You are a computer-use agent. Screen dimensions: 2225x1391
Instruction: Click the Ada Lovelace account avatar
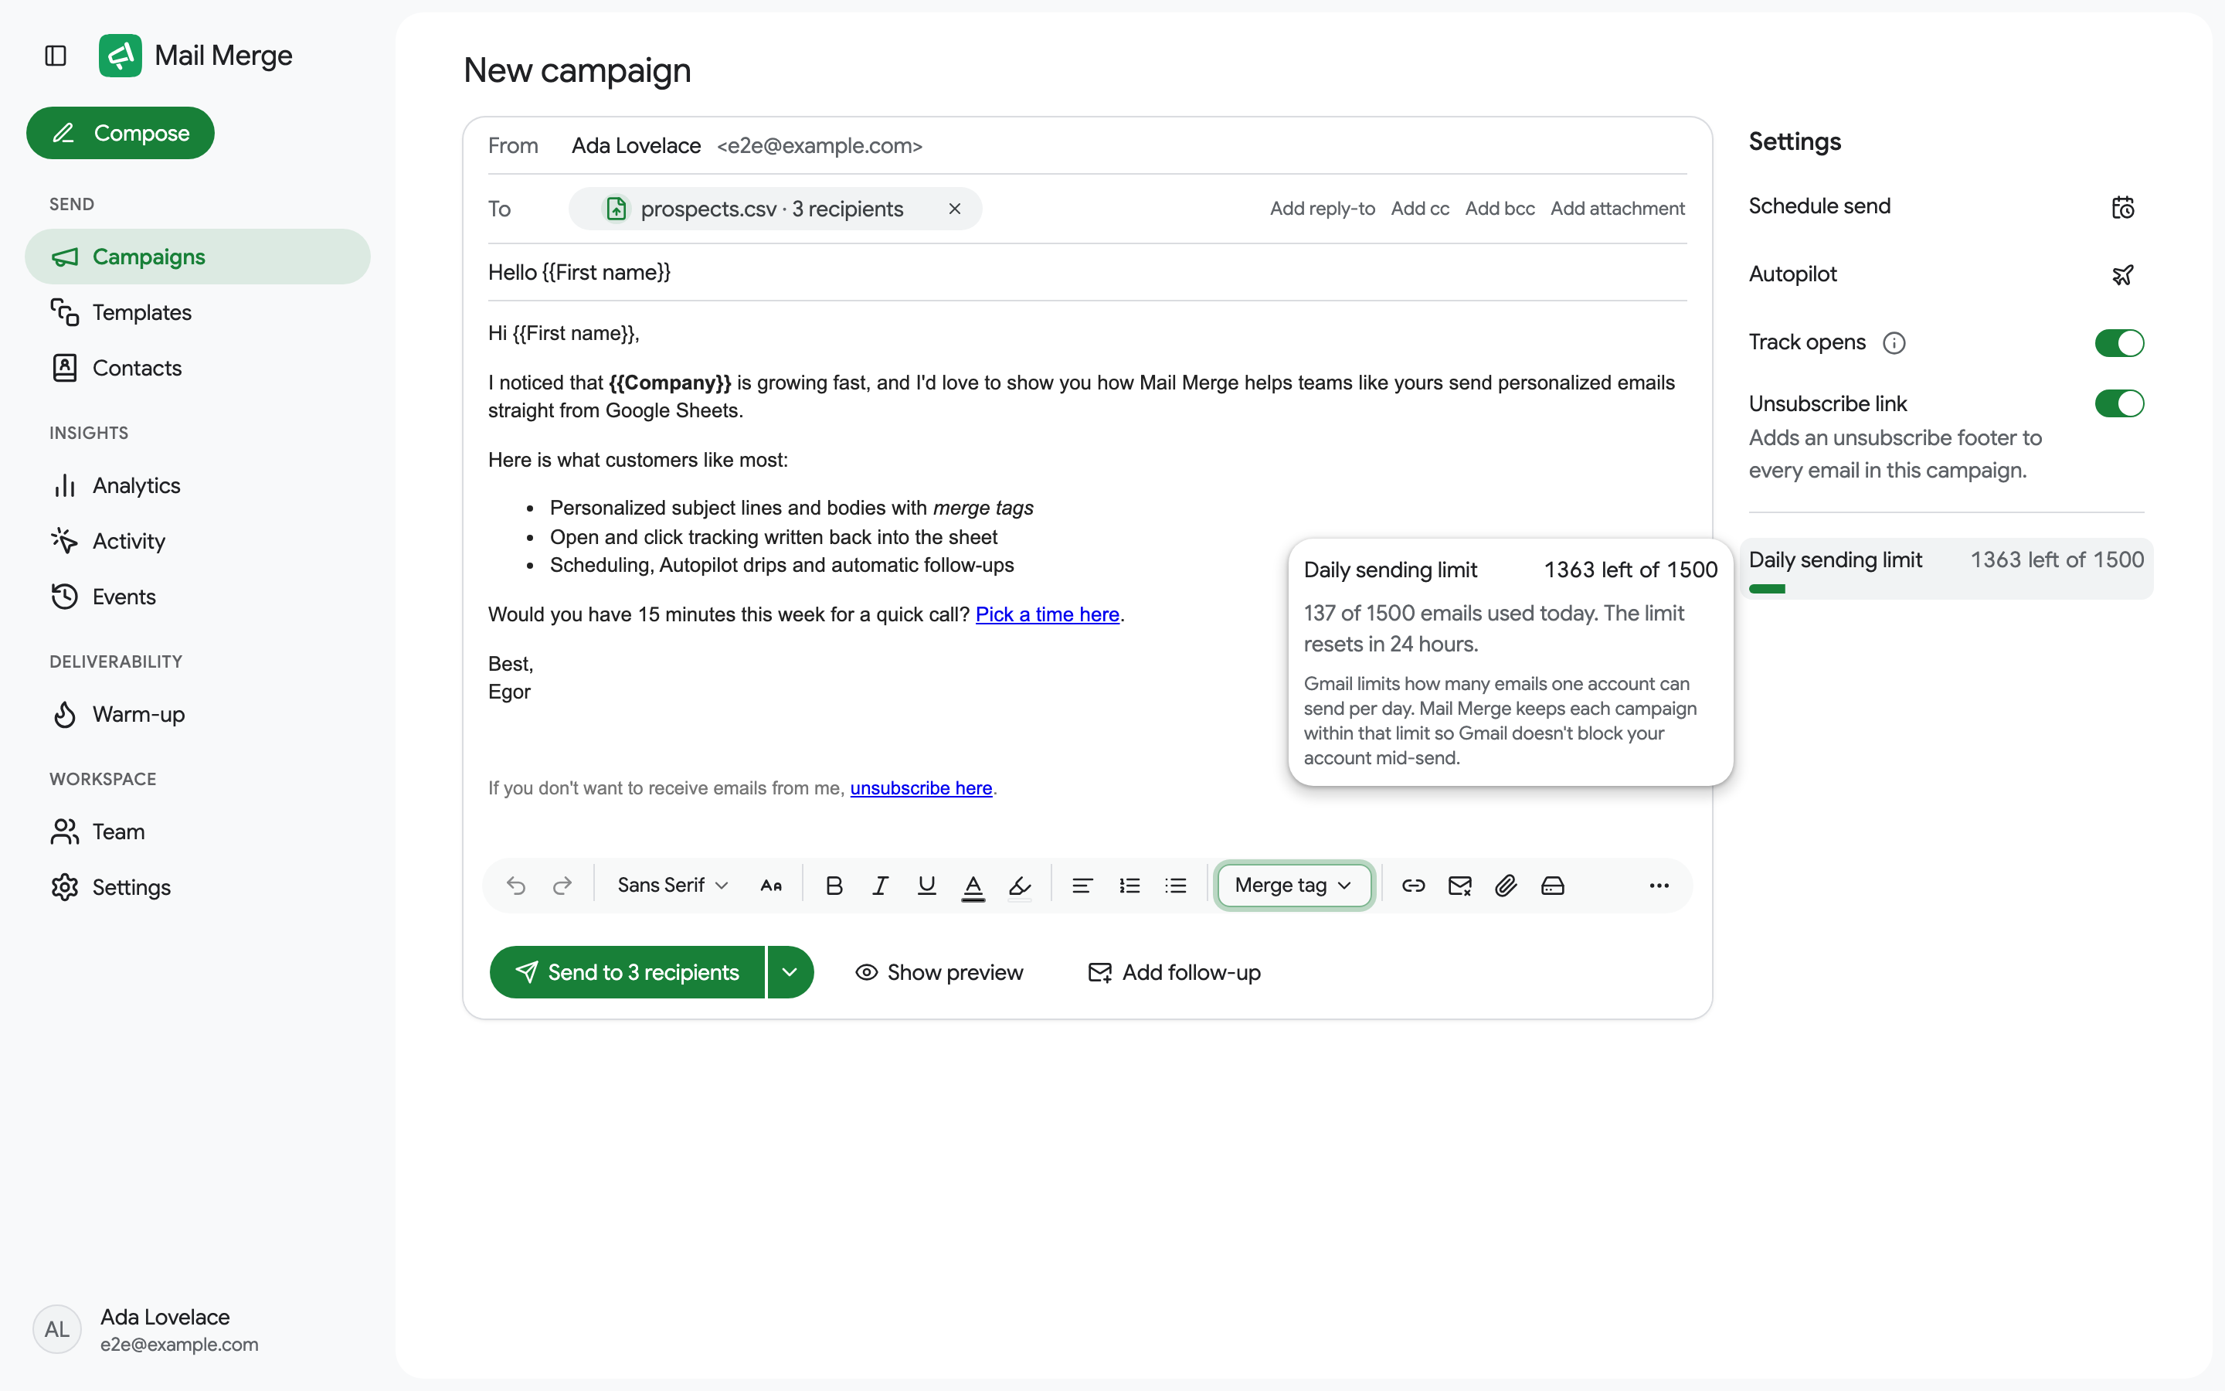pos(57,1329)
